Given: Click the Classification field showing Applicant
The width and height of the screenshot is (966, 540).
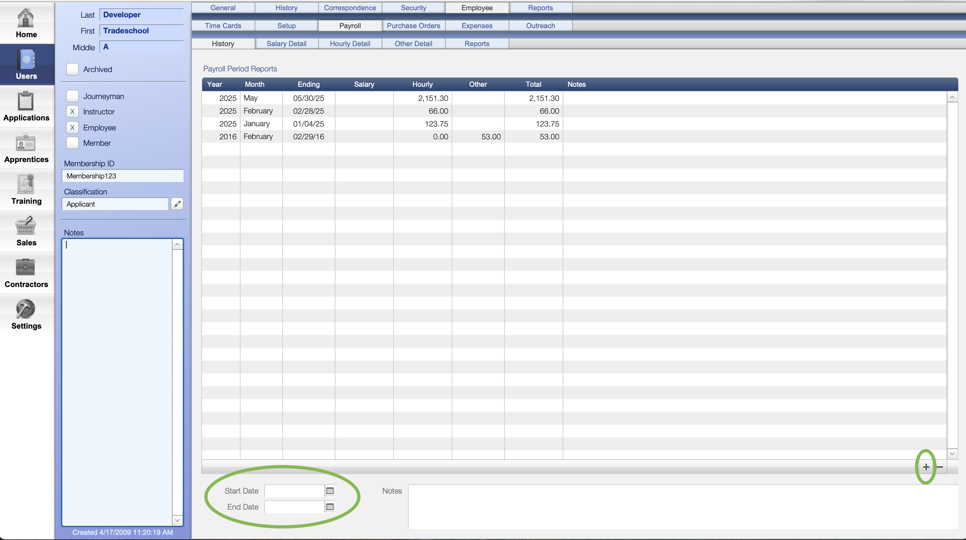Looking at the screenshot, I should pyautogui.click(x=115, y=204).
